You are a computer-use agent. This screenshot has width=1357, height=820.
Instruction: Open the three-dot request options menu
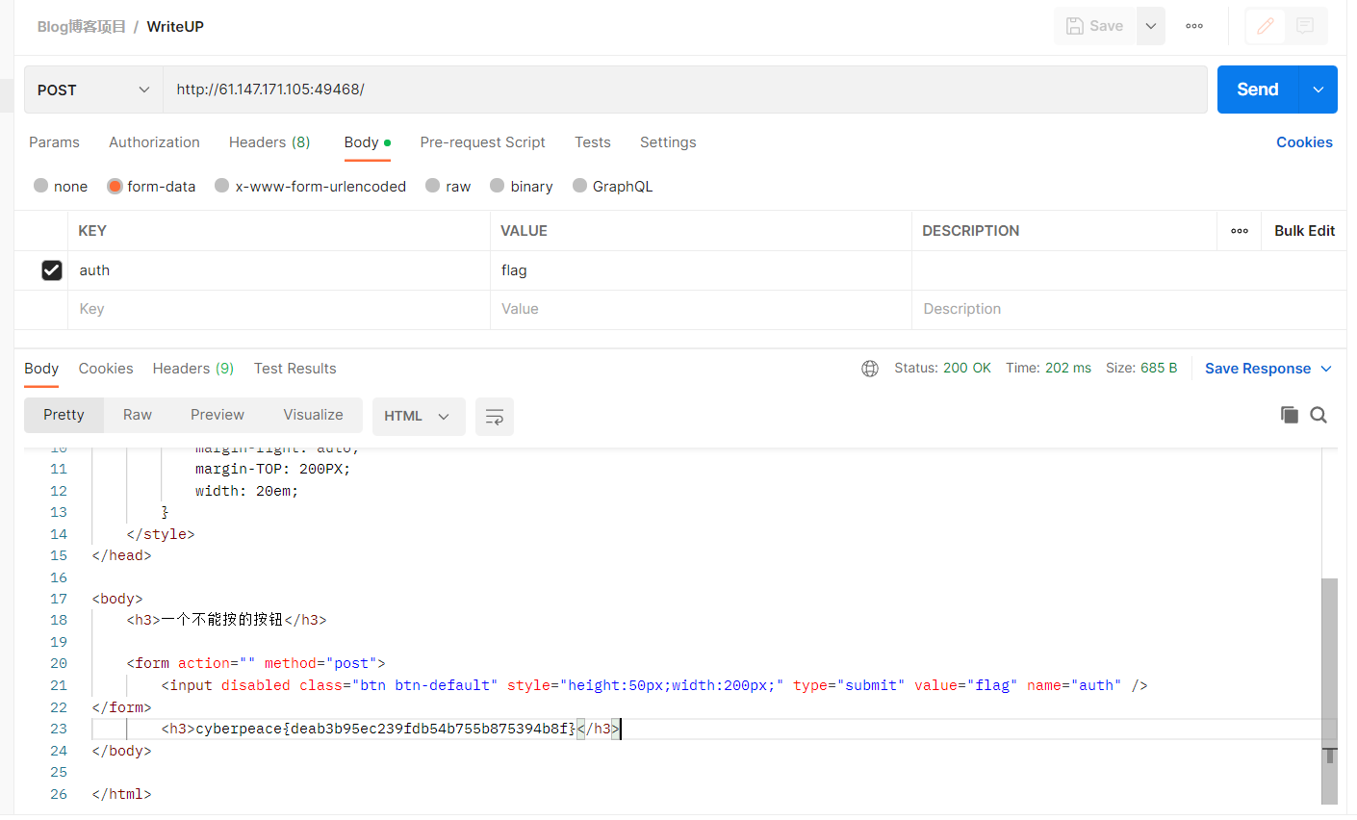[1194, 26]
